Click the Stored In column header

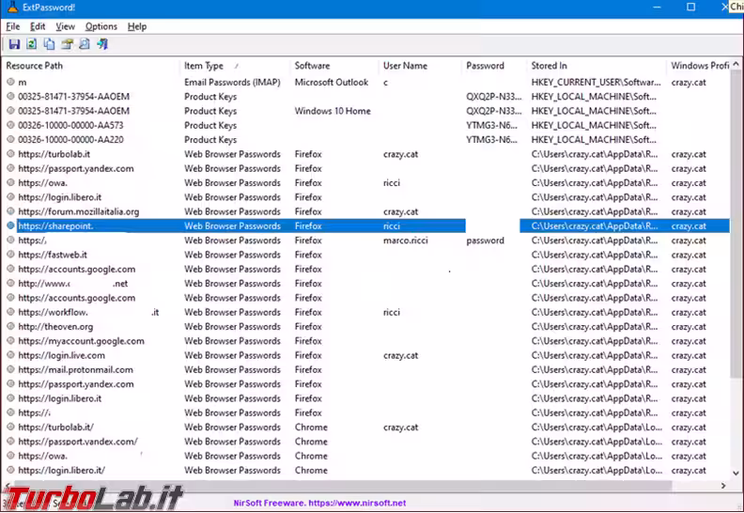pos(549,67)
